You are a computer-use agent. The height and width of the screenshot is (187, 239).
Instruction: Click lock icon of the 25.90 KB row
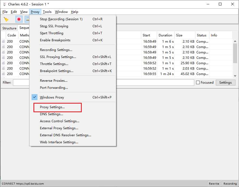(x=3, y=63)
